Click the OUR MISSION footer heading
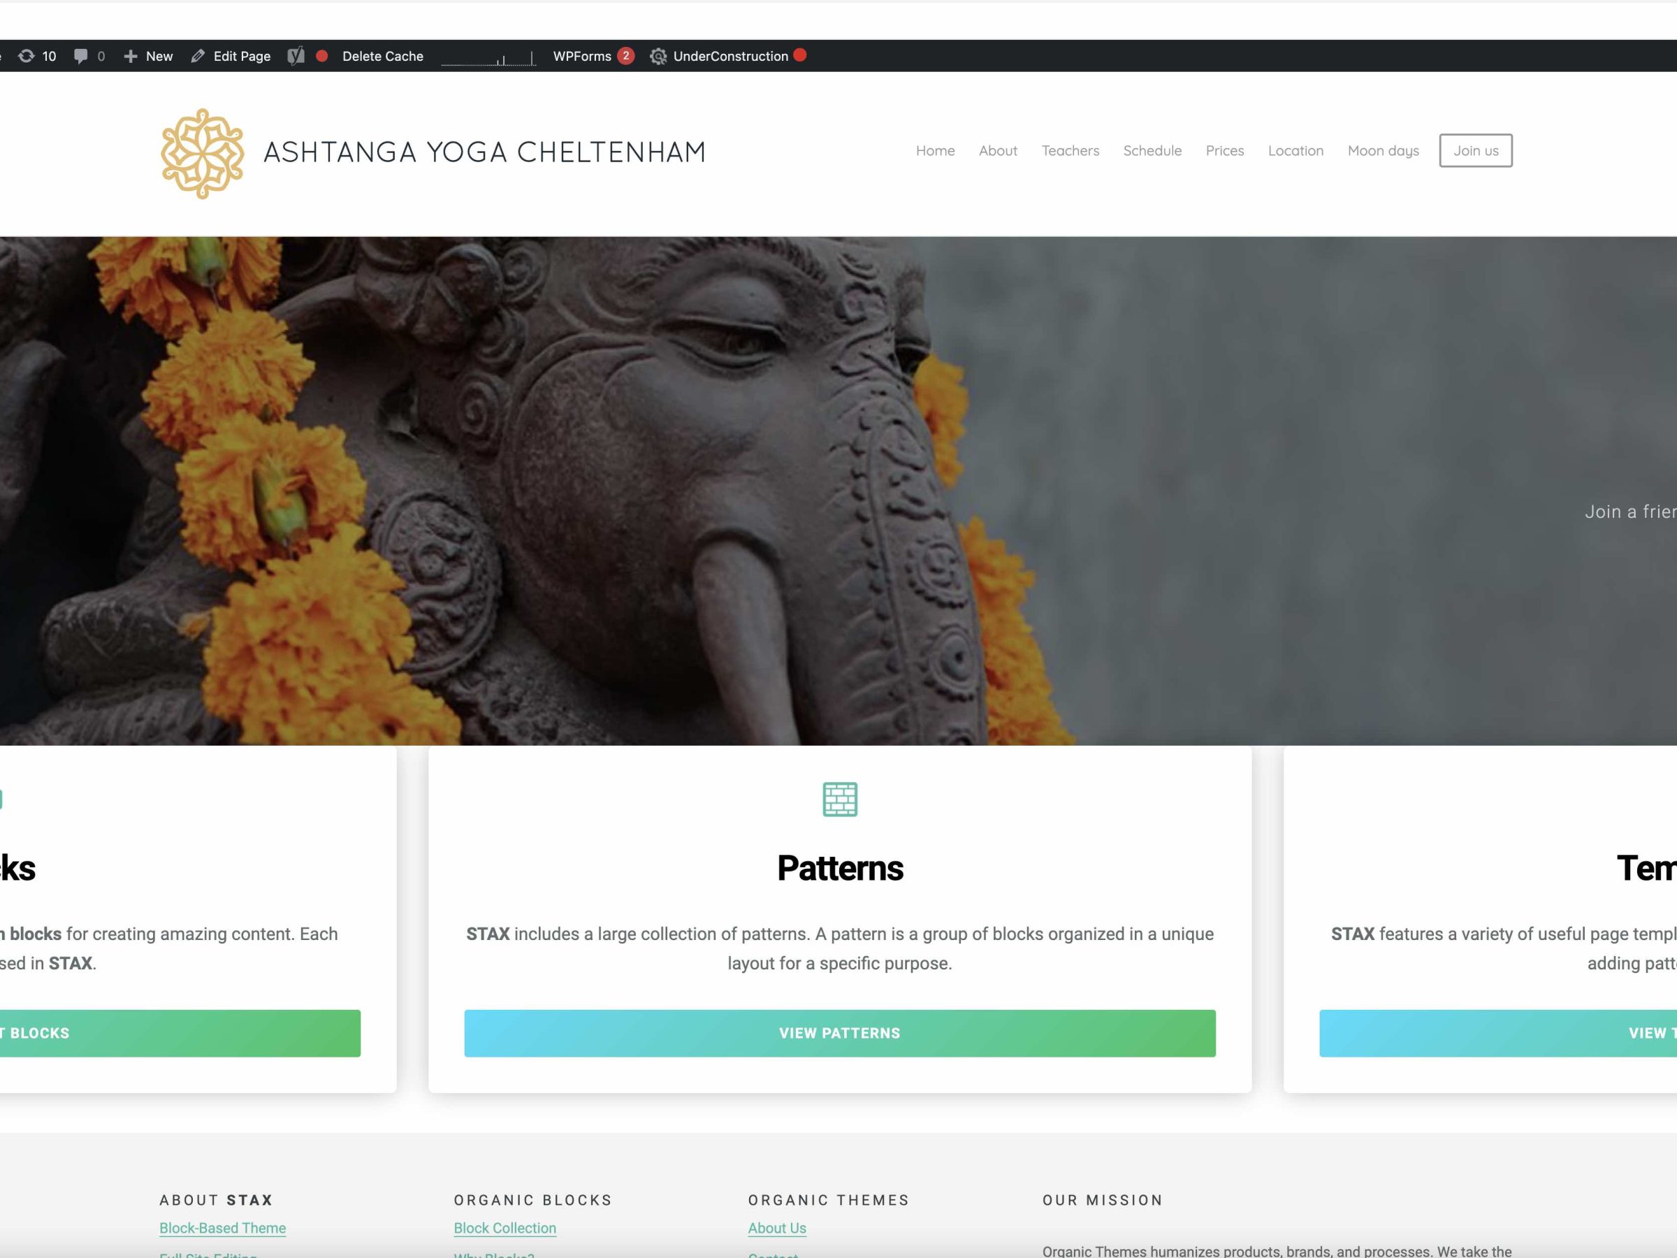 point(1103,1199)
